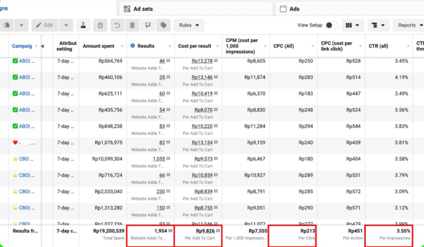Click the CTR value 4.19%
This screenshot has width=424, height=247.
(401, 77)
